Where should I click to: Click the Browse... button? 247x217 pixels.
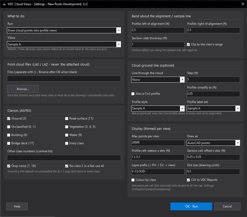[23, 89]
